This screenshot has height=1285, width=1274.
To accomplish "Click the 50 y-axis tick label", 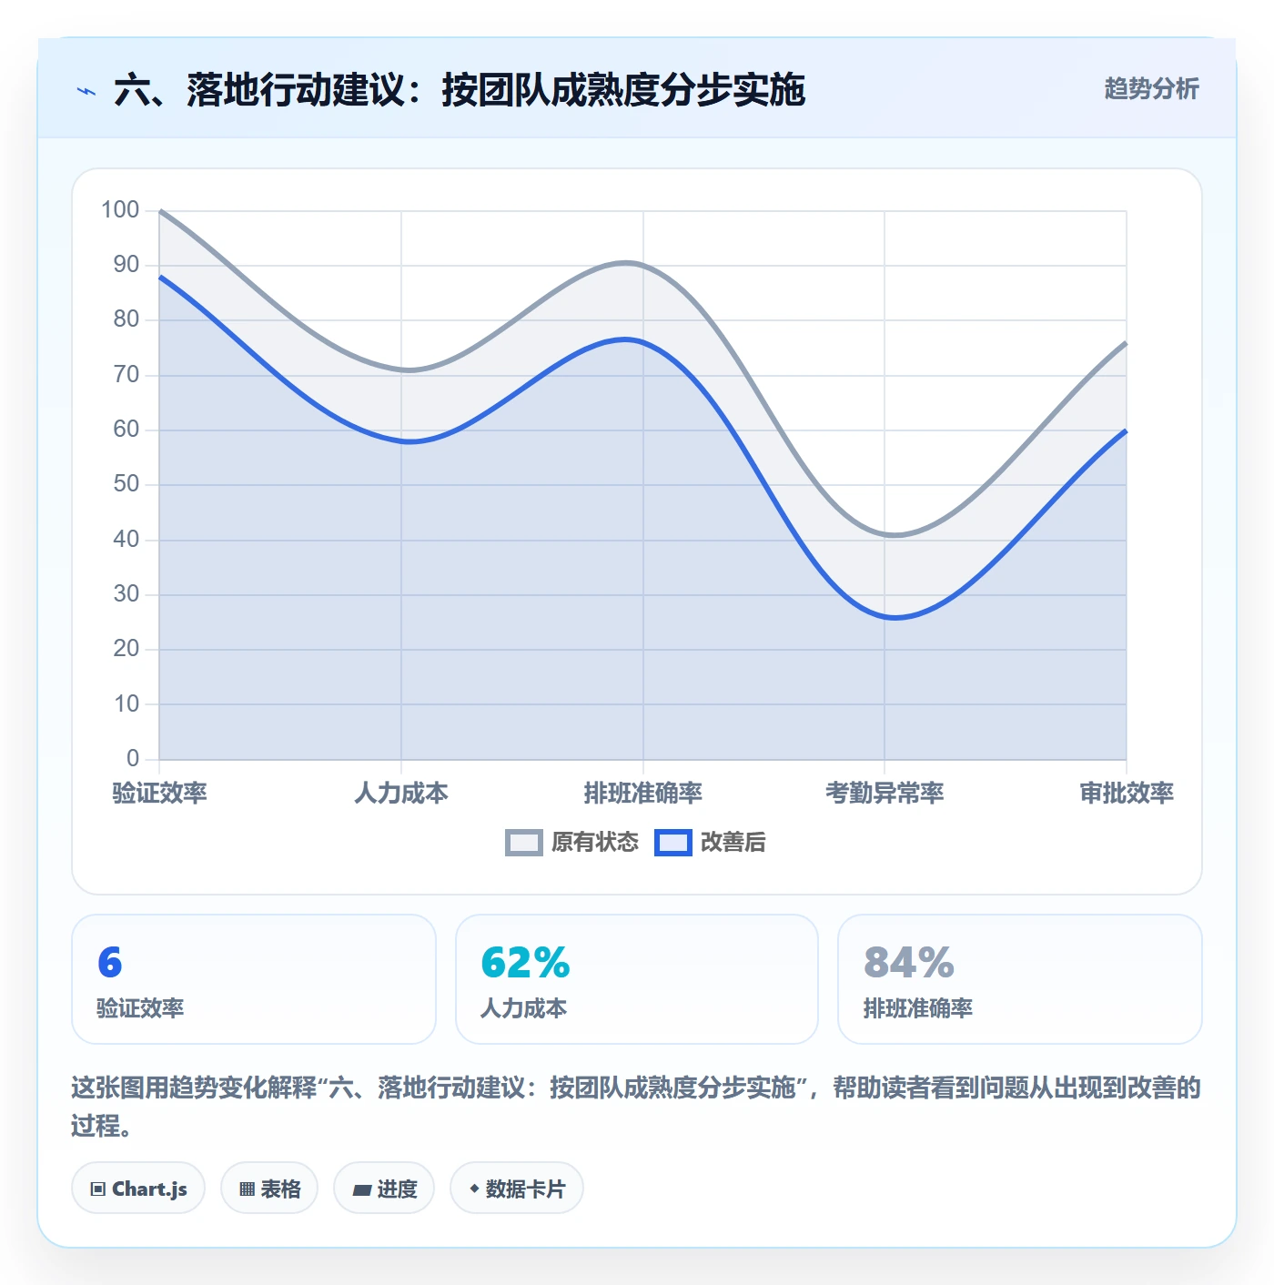I will [126, 484].
